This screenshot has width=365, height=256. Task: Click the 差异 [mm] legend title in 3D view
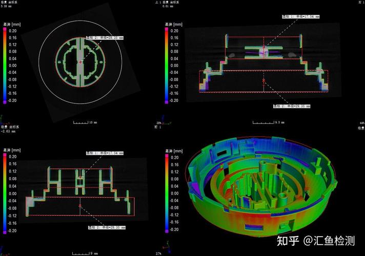click(174, 151)
